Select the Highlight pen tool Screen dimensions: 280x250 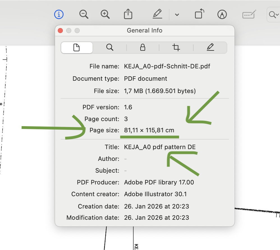[x=158, y=14]
